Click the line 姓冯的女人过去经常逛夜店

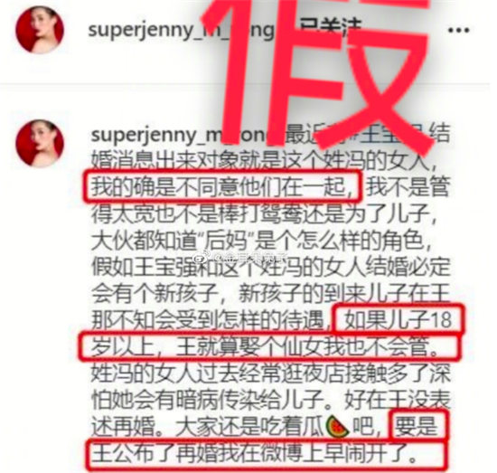pyautogui.click(x=271, y=374)
